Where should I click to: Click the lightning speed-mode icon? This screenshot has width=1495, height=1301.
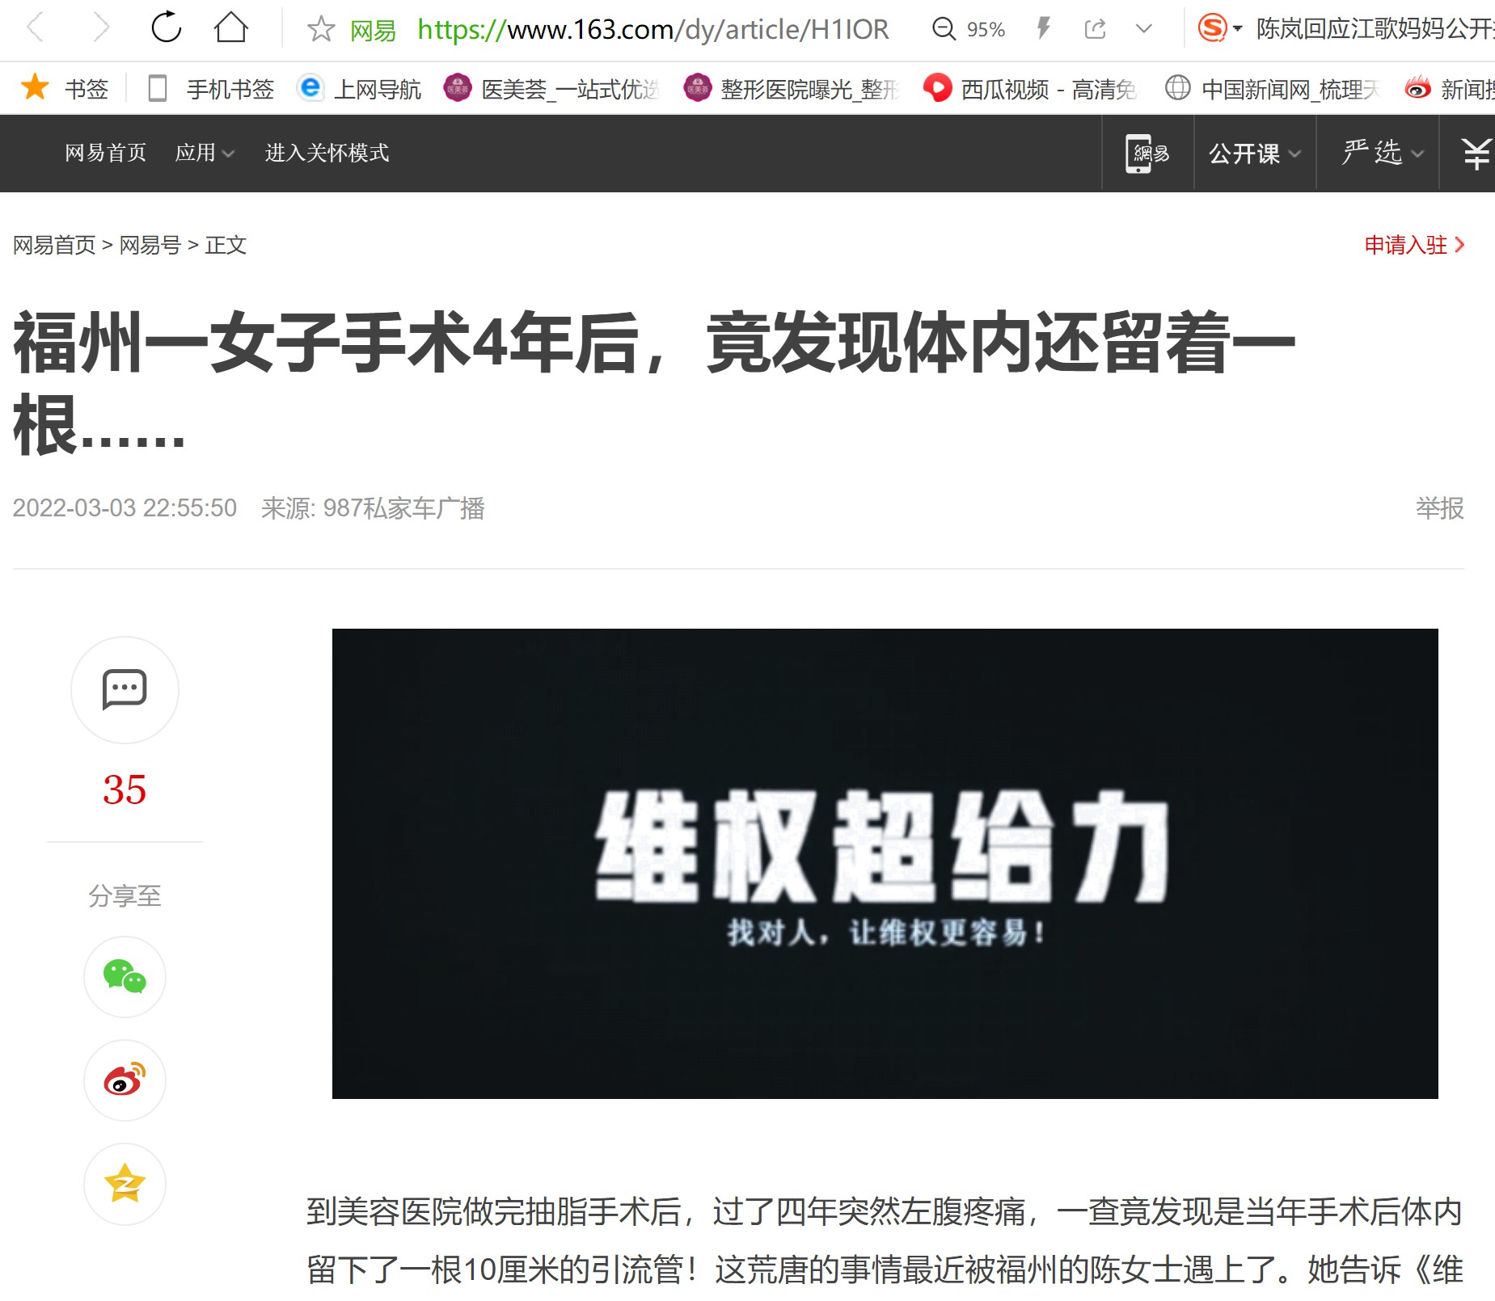[x=1044, y=29]
